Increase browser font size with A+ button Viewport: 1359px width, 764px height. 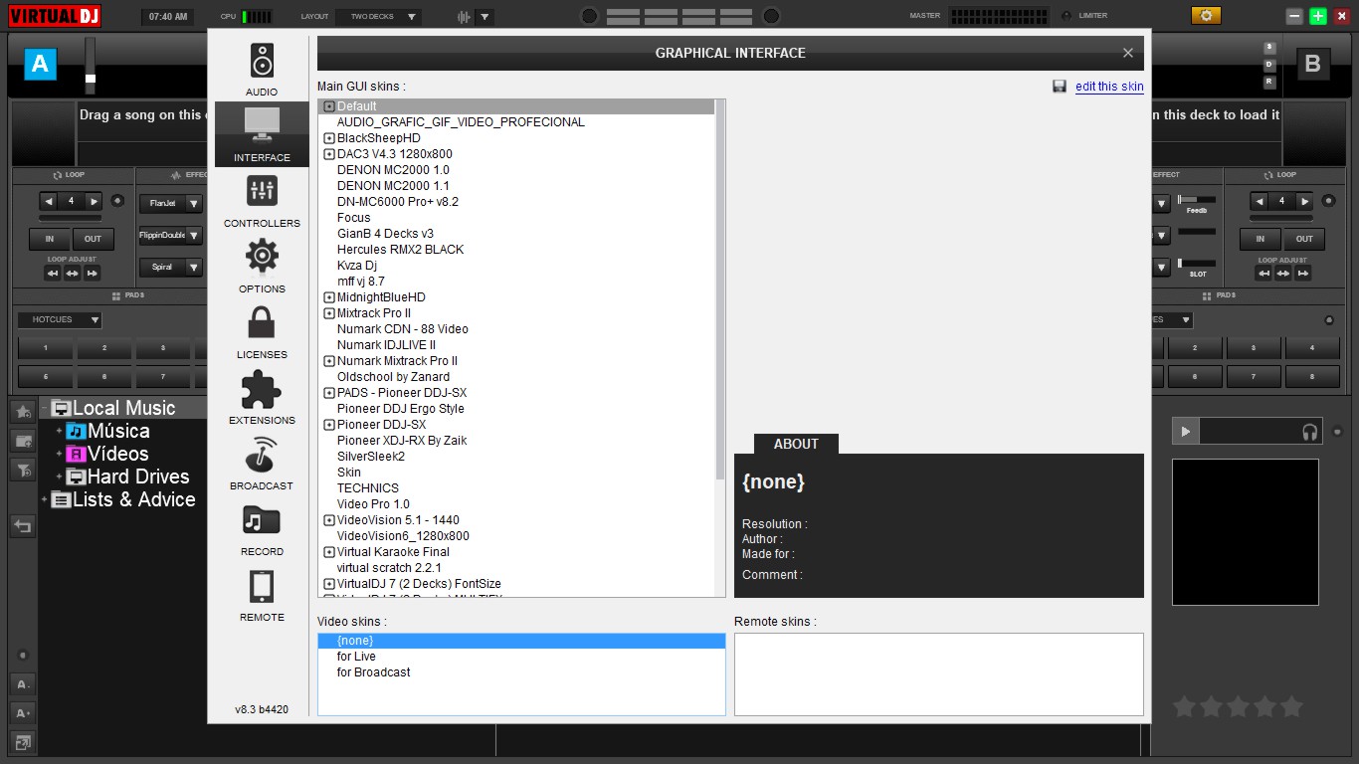pyautogui.click(x=23, y=712)
